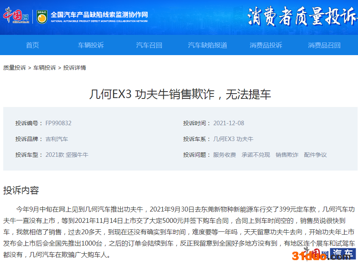Click the 服务收费 complaint issue tag

point(225,155)
